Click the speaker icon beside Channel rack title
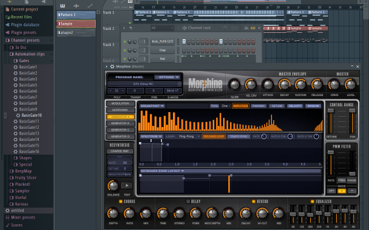Image resolution: width=369 pixels, height=230 pixels. pos(184,28)
